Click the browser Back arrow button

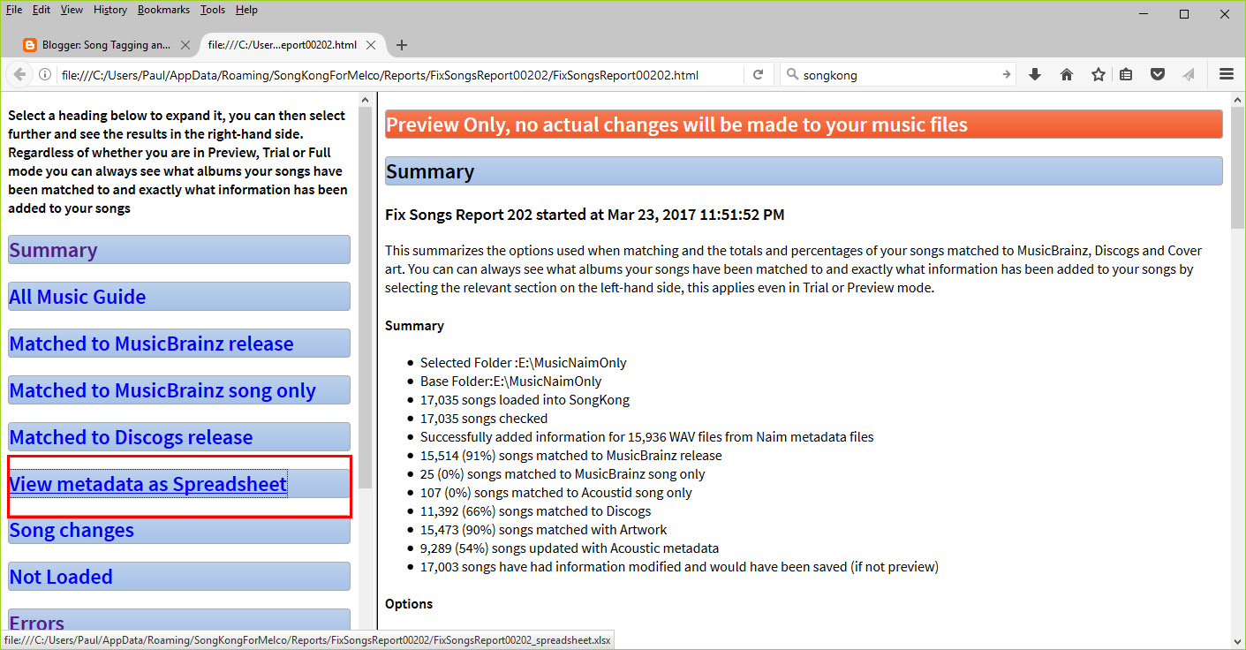(19, 75)
